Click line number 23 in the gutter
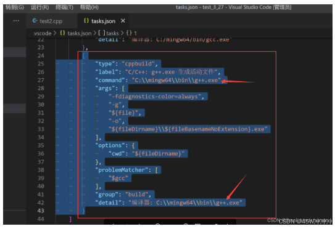Image resolution: width=335 pixels, height=229 pixels. coord(41,47)
